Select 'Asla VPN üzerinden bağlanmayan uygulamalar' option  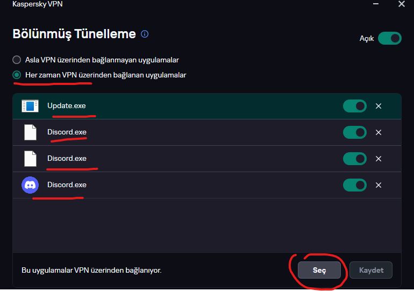tap(17, 60)
